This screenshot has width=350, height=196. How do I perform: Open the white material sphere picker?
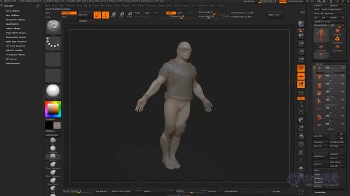(53, 91)
